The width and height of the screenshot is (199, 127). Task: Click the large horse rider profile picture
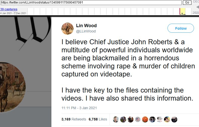click(x=12, y=87)
